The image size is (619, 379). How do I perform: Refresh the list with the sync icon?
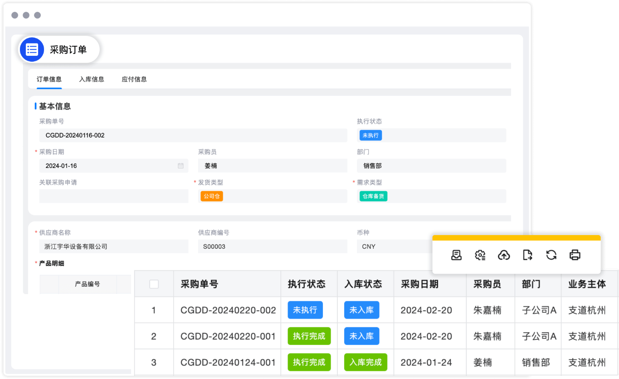pyautogui.click(x=551, y=255)
